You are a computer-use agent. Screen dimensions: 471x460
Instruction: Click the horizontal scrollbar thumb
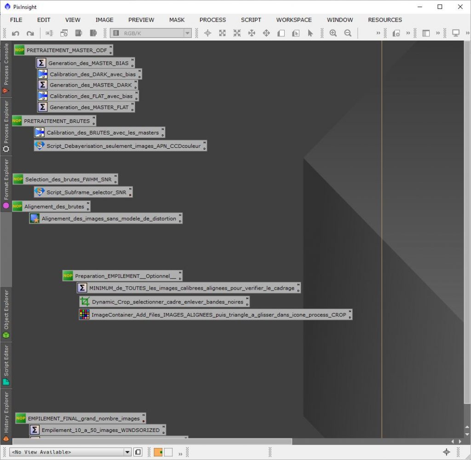point(152,442)
